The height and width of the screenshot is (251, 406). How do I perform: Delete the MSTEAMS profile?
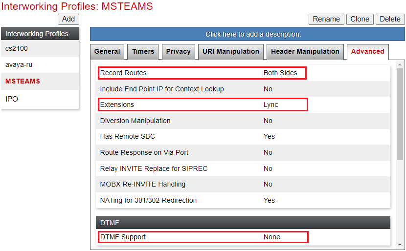click(390, 19)
